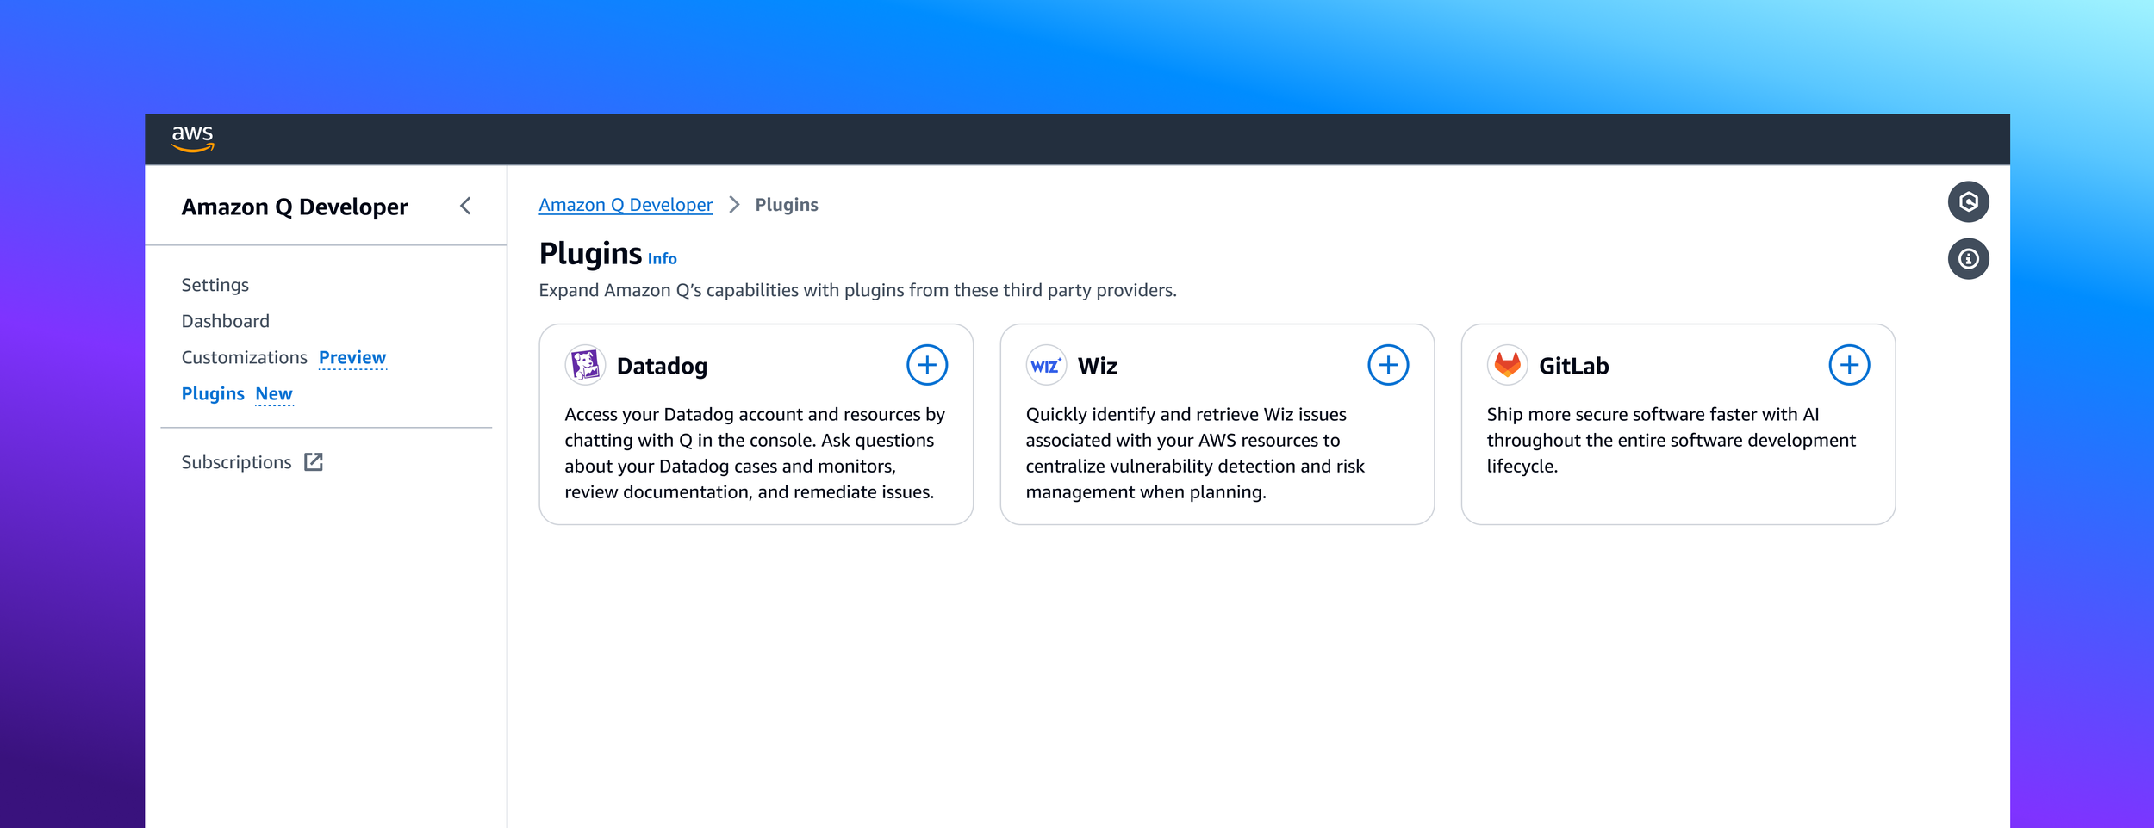Open Settings in the sidebar
The height and width of the screenshot is (828, 2154).
(215, 285)
